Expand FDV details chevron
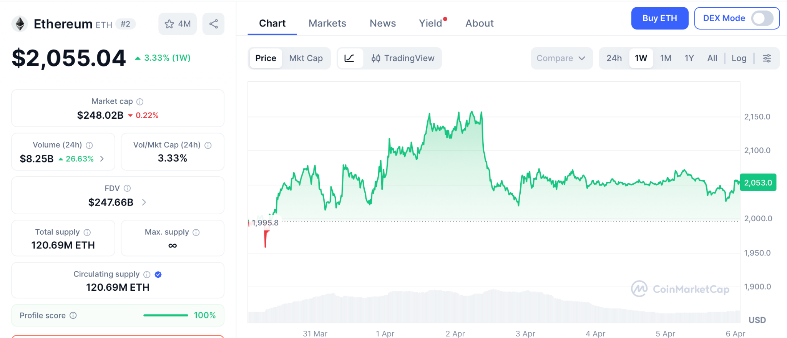 coord(144,202)
